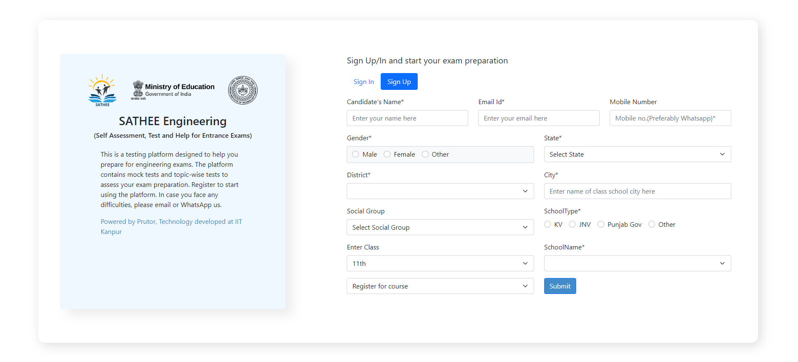Click the Sign Up/In exam preparation heading
This screenshot has width=798, height=362.
[427, 60]
